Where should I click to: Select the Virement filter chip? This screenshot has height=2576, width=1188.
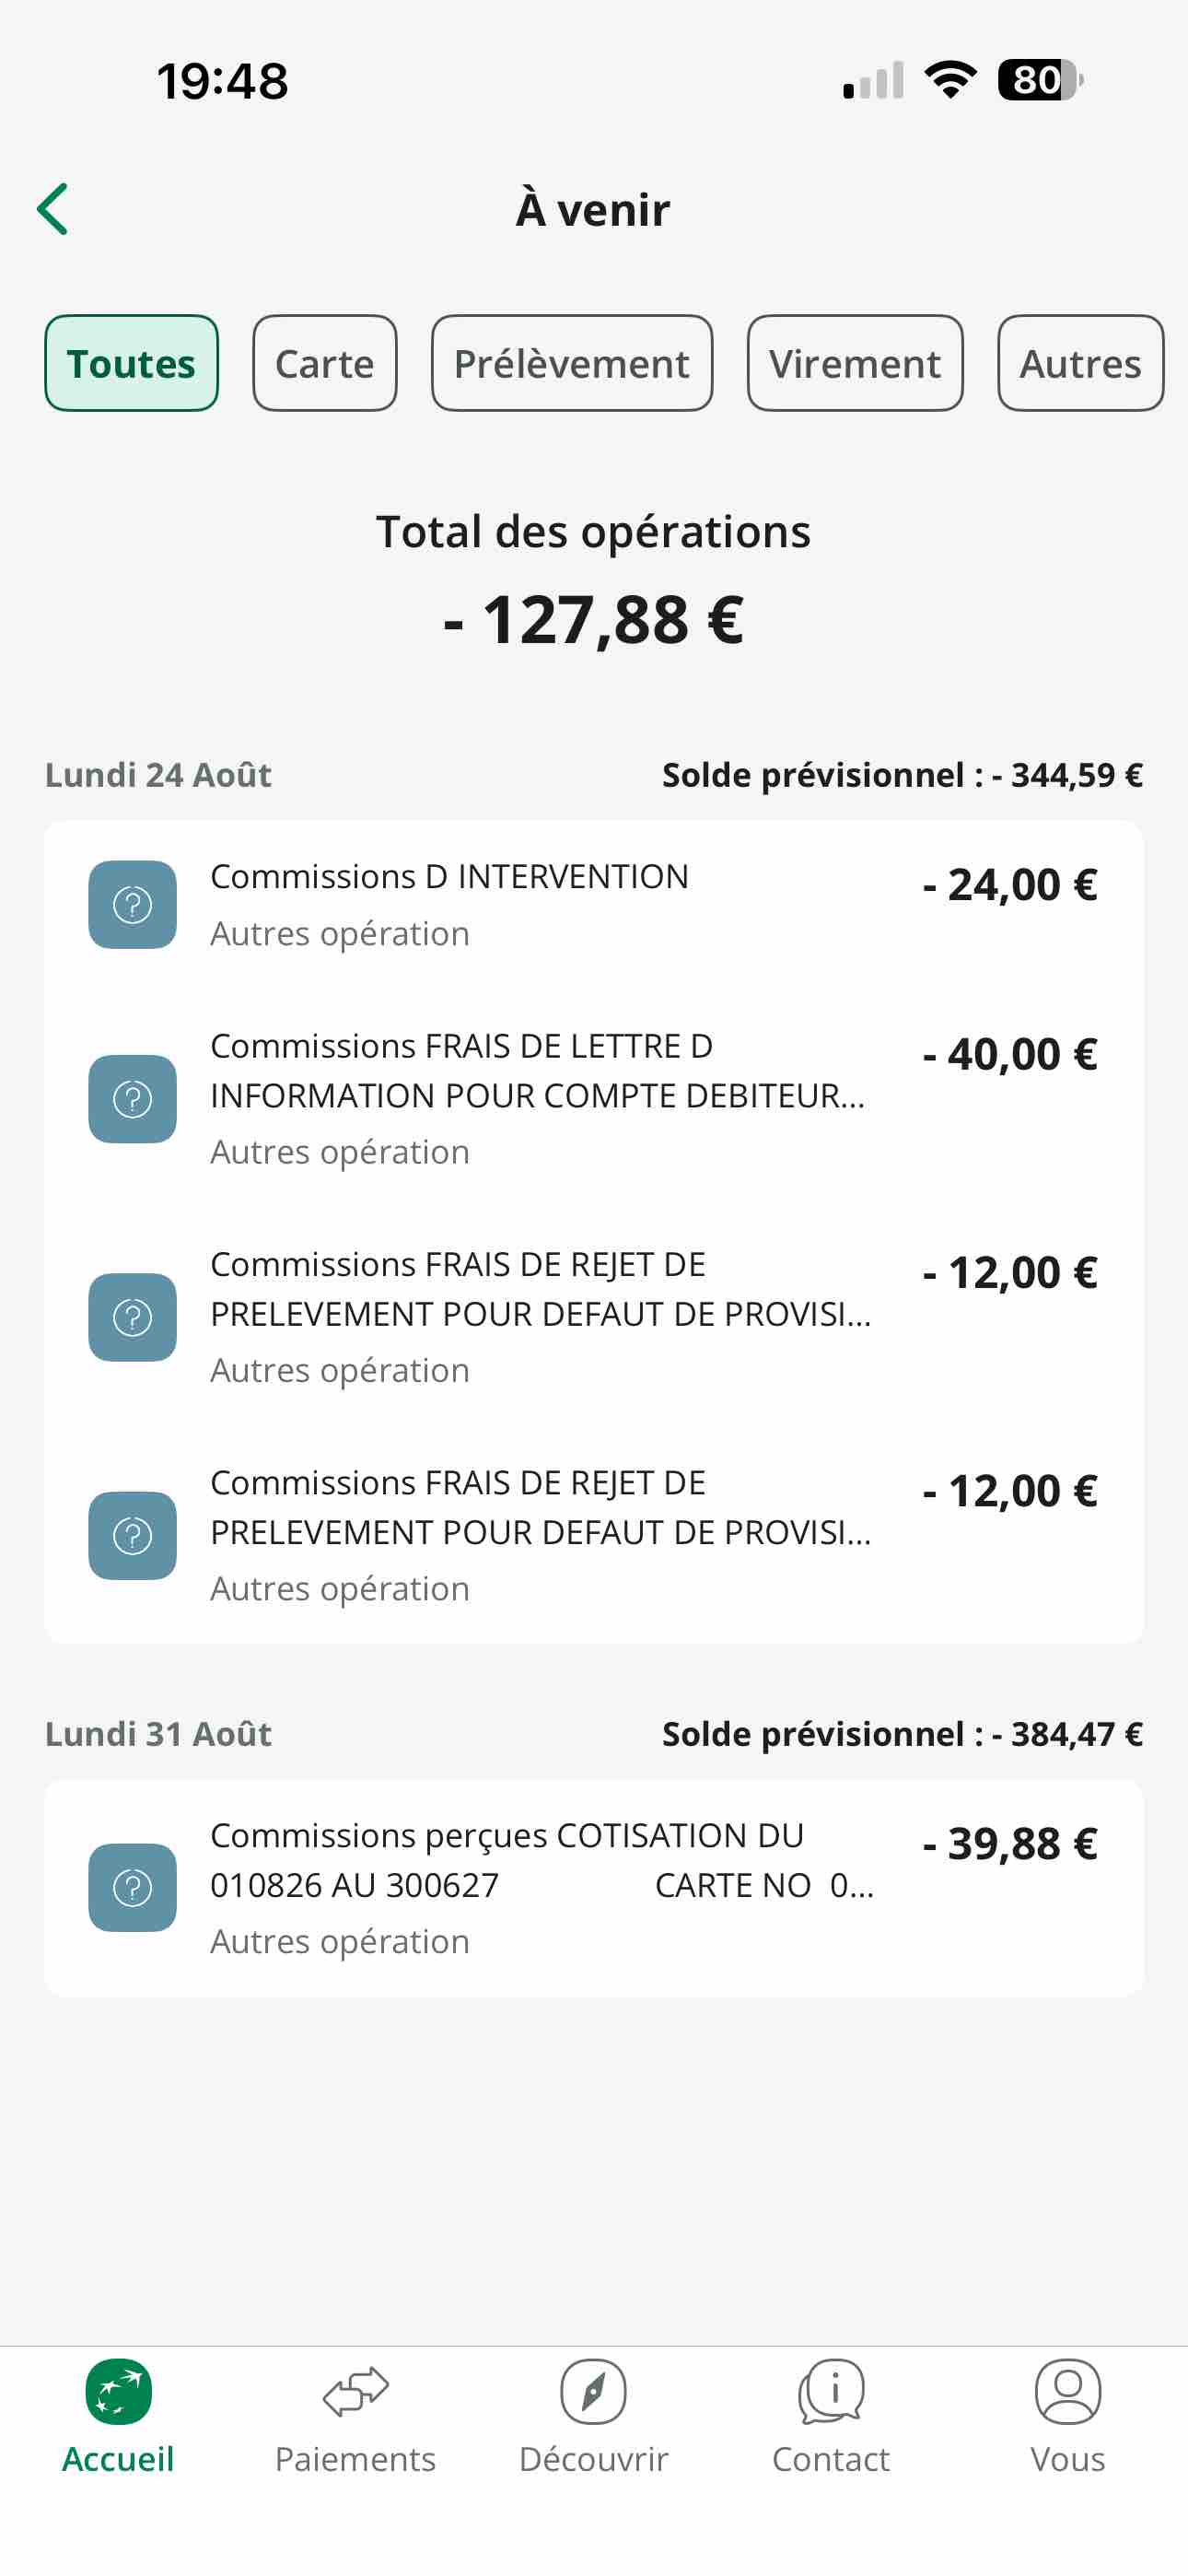[855, 363]
